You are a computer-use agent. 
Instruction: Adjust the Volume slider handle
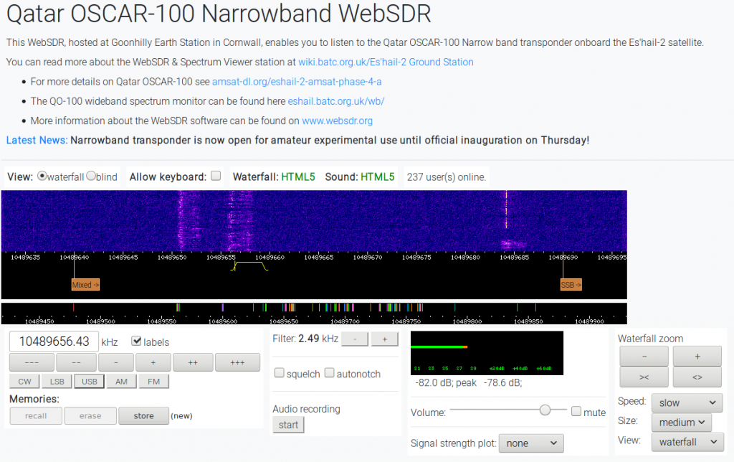(x=545, y=410)
